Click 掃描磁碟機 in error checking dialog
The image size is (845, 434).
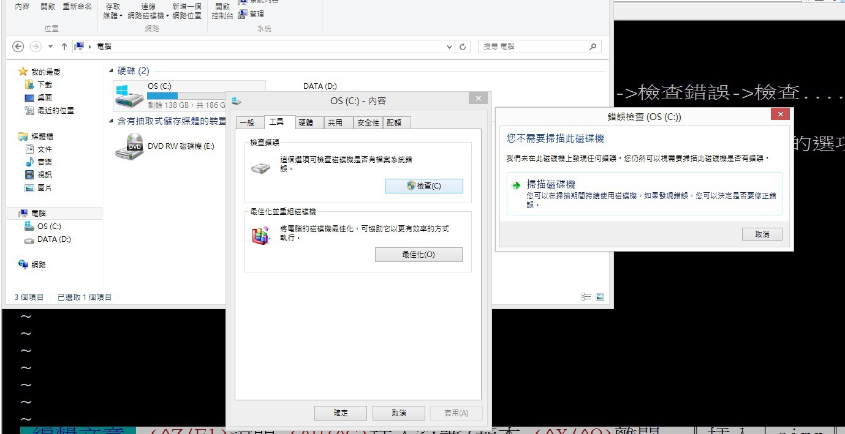pos(551,184)
